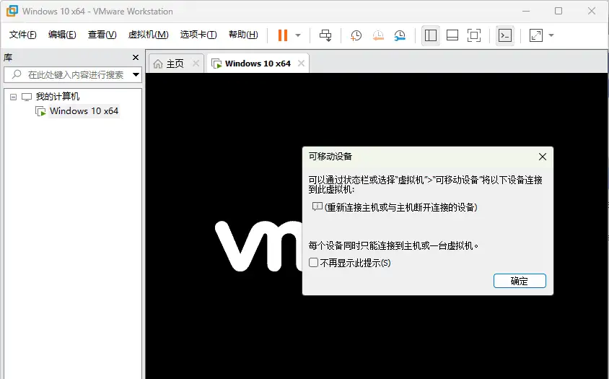Open the snapshot manager icon

pos(400,35)
